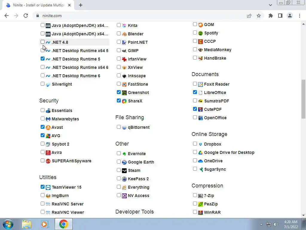Click the Blender app icon
Image resolution: width=306 pixels, height=230 pixels.
124,34
